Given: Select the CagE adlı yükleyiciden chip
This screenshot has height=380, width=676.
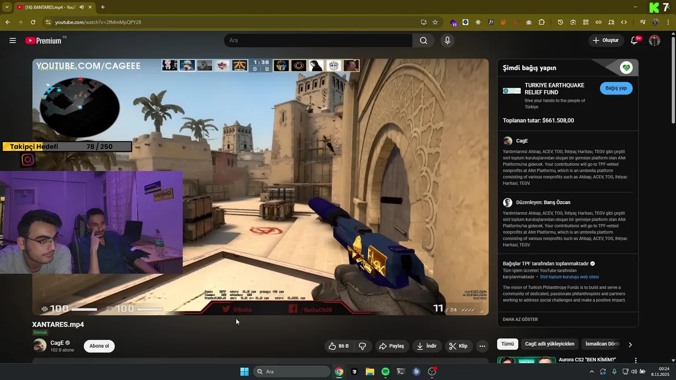Looking at the screenshot, I should click(549, 344).
